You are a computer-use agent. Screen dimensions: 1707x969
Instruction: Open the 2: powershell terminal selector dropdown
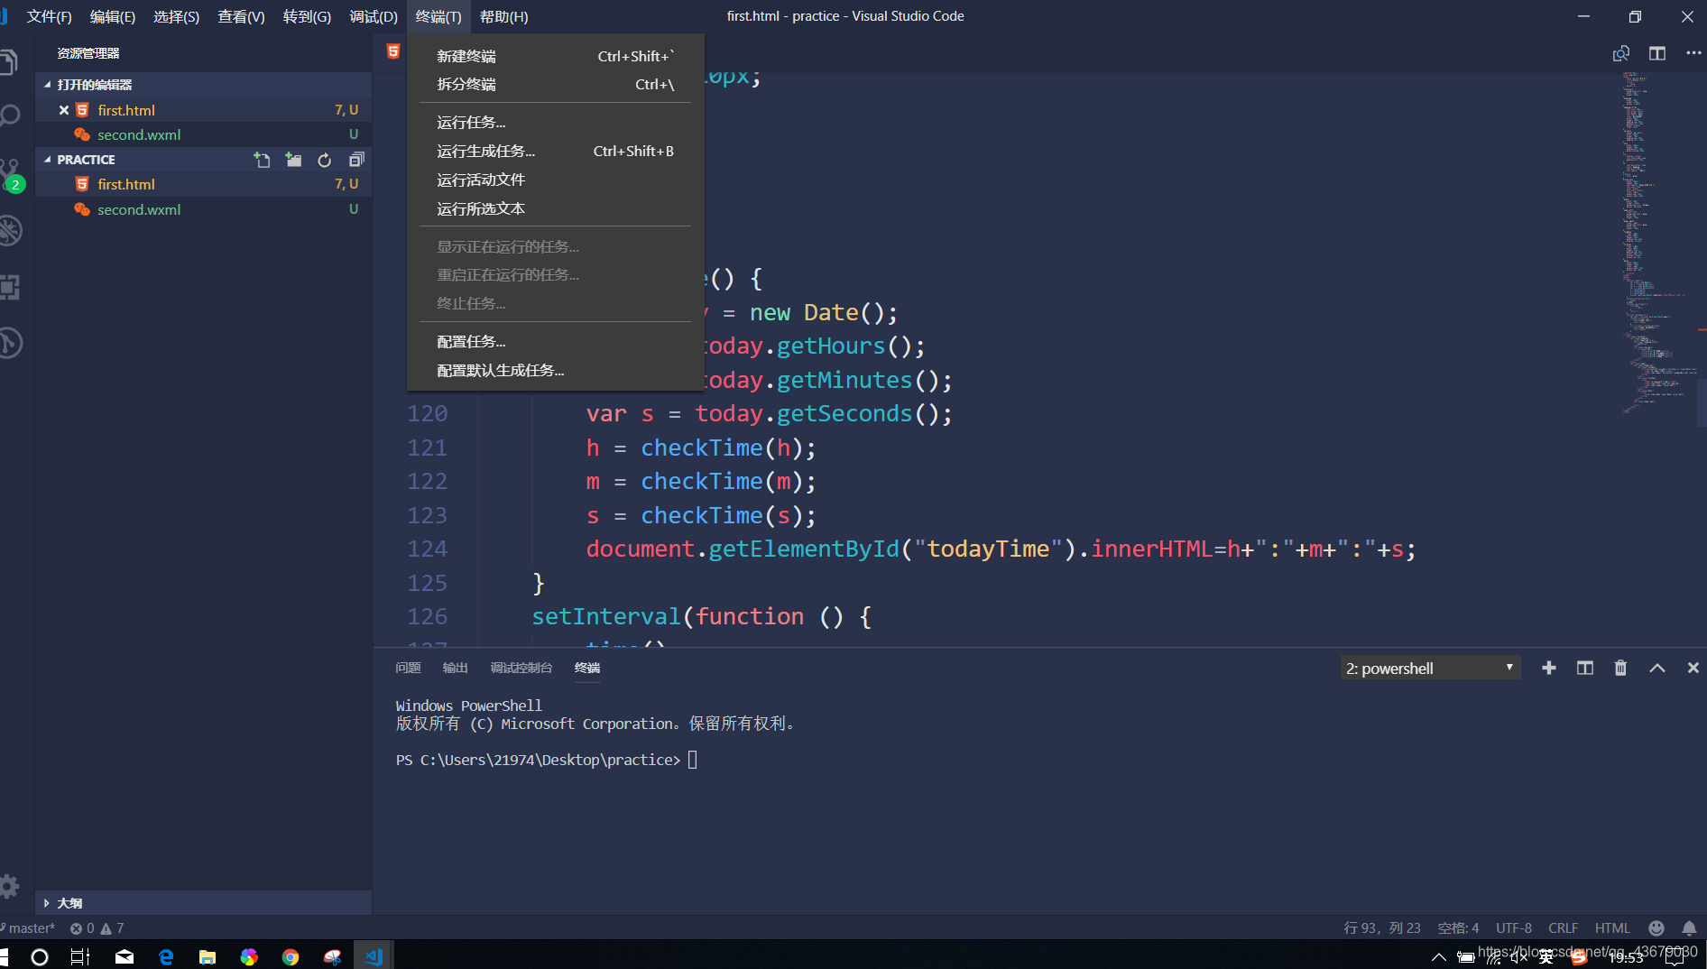1430,668
